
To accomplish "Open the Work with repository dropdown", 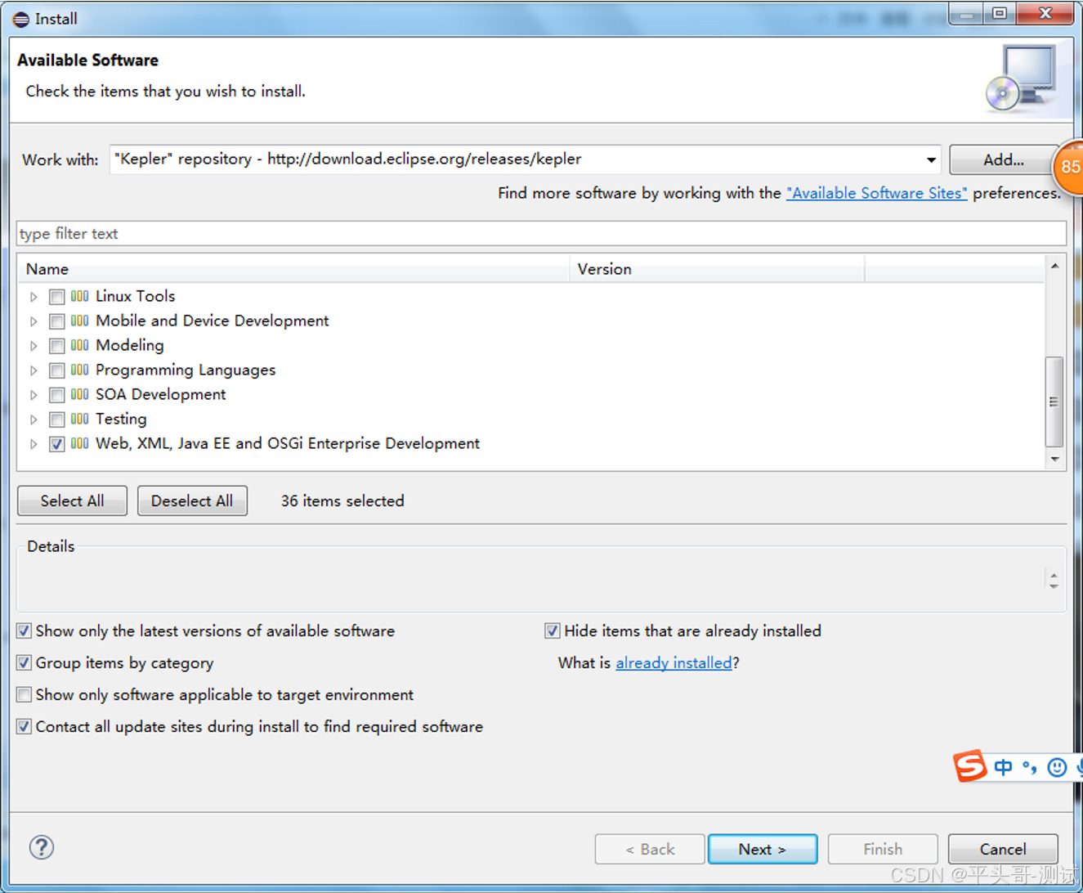I will click(x=931, y=159).
